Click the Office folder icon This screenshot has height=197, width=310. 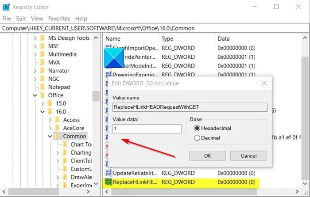pyautogui.click(x=43, y=95)
